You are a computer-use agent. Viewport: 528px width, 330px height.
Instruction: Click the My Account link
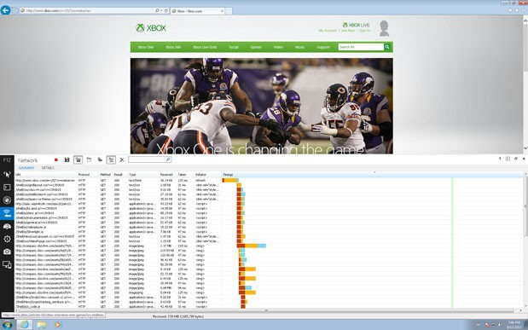[328, 31]
